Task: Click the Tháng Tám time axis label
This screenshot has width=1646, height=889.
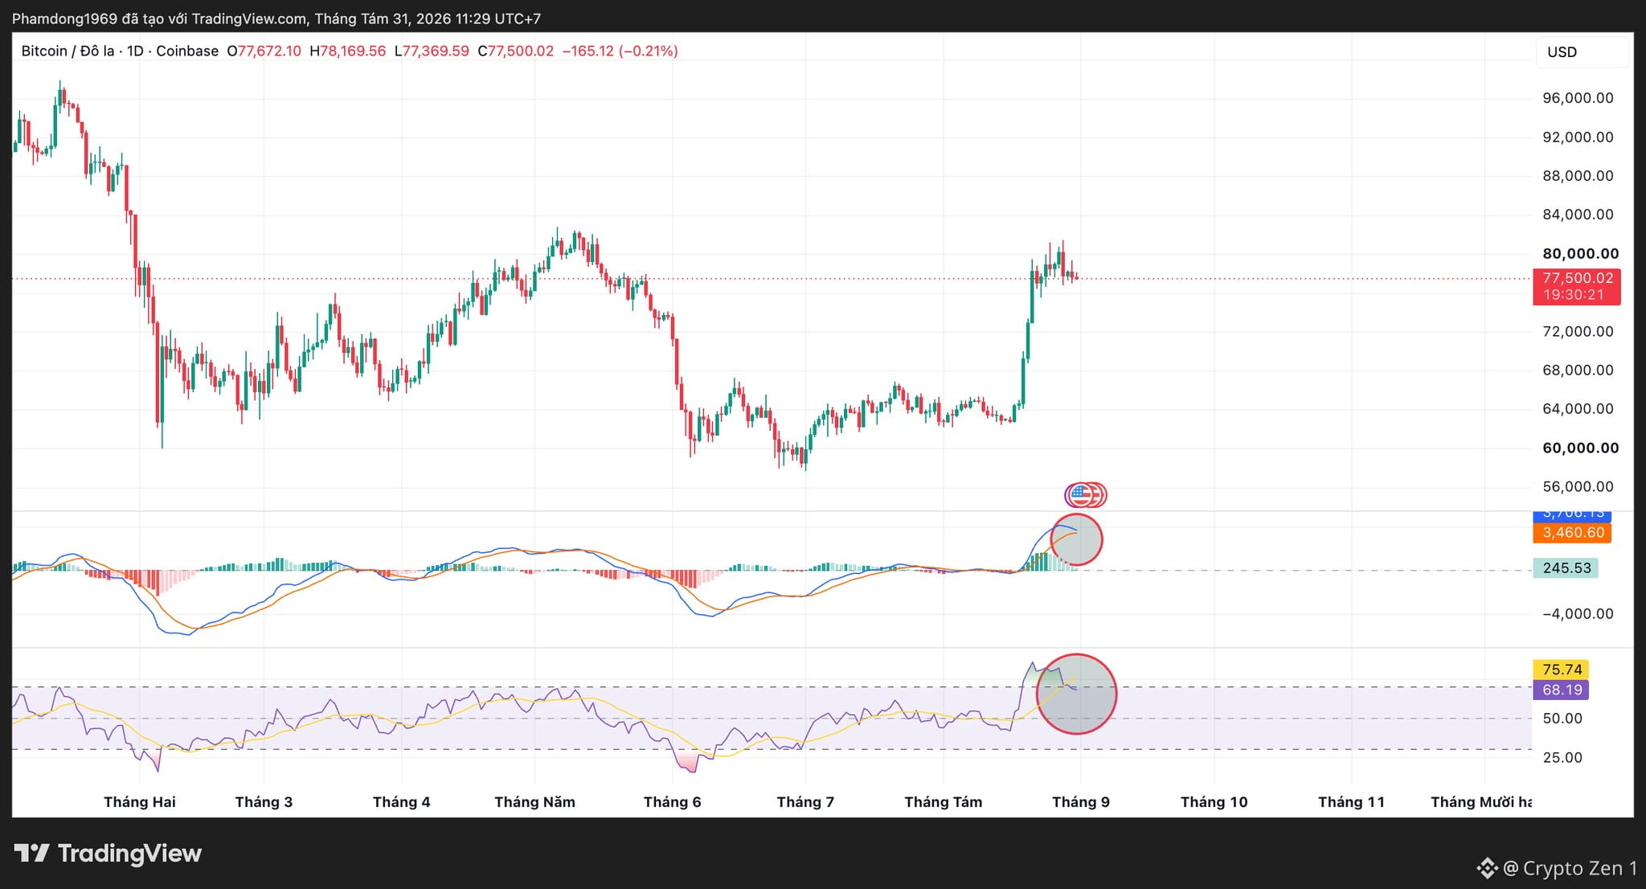Action: point(943,801)
